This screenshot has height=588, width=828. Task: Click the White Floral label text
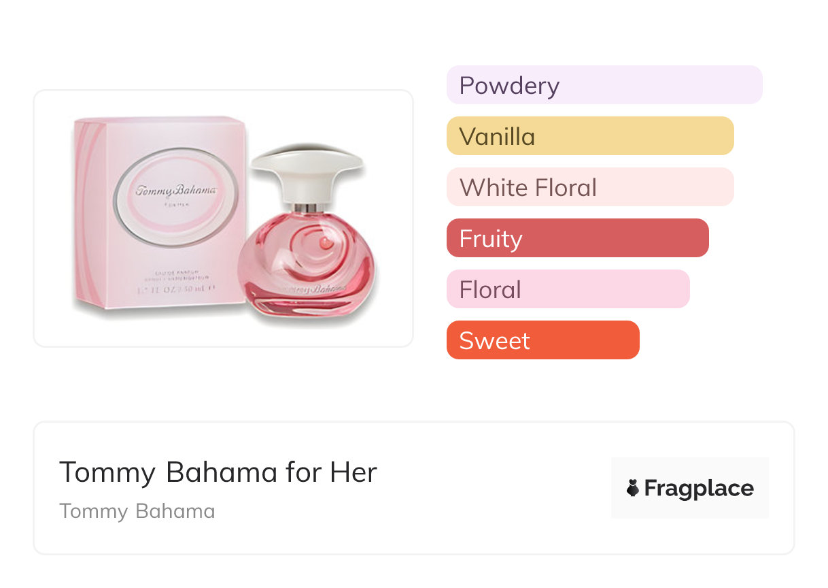(528, 187)
